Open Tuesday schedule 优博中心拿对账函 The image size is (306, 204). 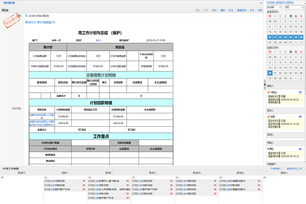click(109, 181)
